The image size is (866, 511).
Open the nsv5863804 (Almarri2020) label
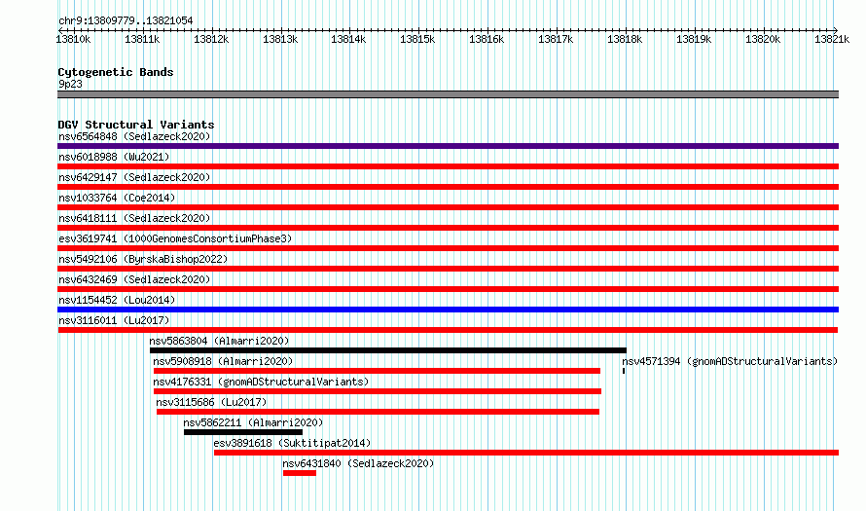[x=219, y=341]
